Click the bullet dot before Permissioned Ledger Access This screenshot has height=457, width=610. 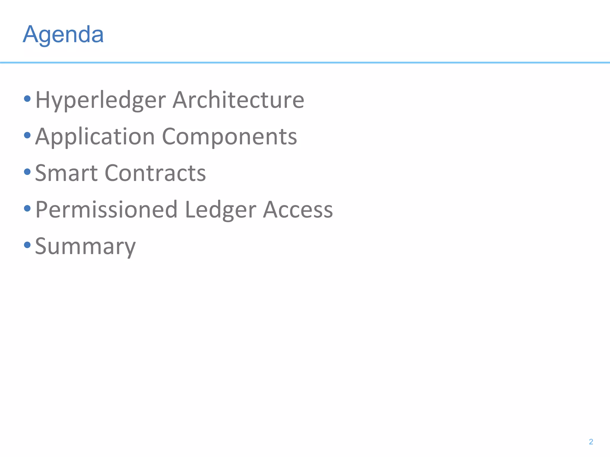click(27, 208)
